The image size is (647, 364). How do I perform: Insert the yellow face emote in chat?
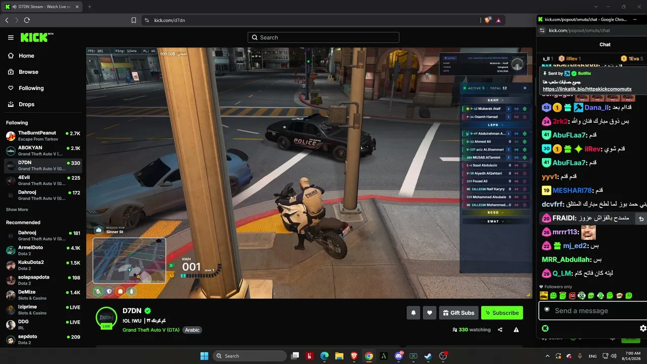[x=544, y=296]
